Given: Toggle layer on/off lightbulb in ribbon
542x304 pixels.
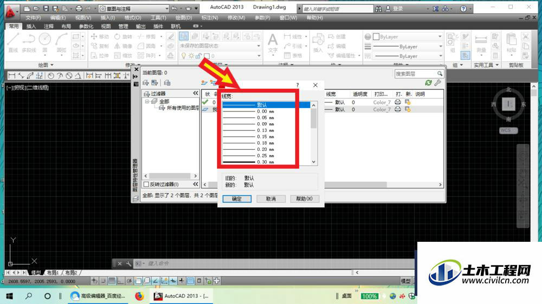Looking at the screenshot, I should click(x=184, y=56).
